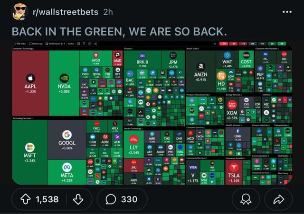The image size is (304, 214).
Task: Open the 330 comments
Action: coord(122,199)
